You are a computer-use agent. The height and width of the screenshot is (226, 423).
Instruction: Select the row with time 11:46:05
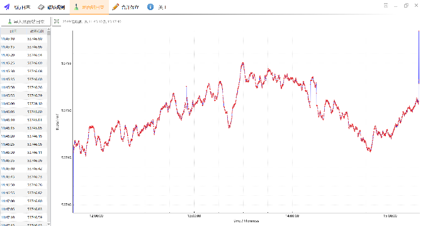pyautogui.click(x=23, y=112)
